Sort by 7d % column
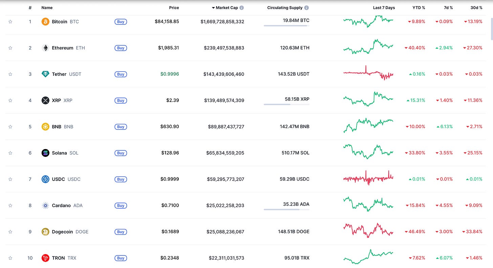Screen dimensions: 493x268 point(449,8)
